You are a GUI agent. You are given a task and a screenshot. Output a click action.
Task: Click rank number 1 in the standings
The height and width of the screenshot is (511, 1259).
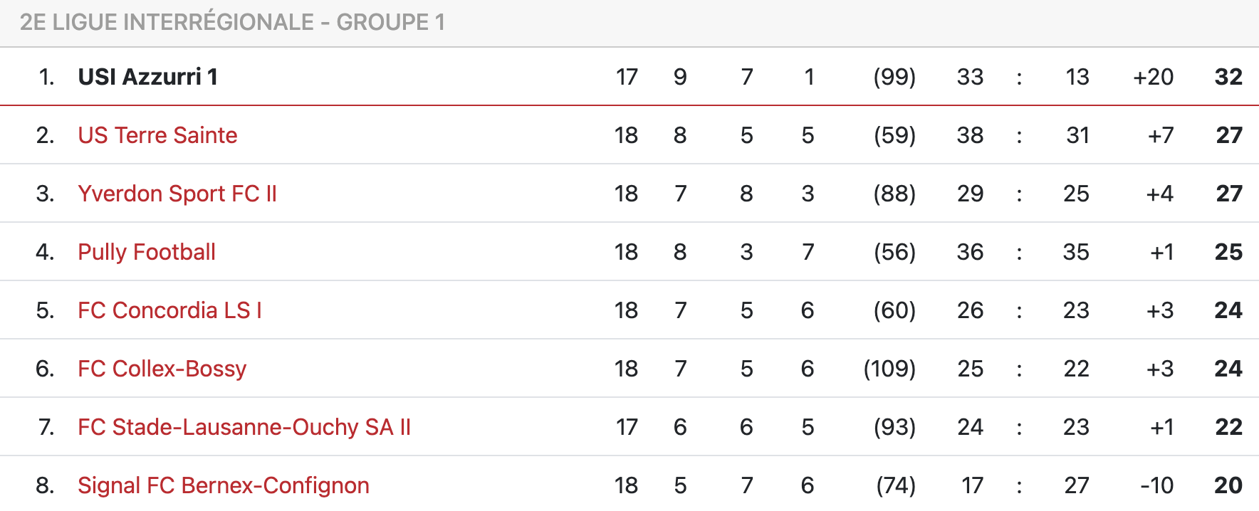46,77
